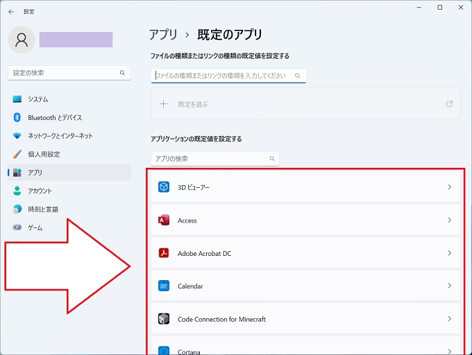Image resolution: width=472 pixels, height=355 pixels.
Task: Expand the 3D ビューアー row chevron
Action: (449, 187)
